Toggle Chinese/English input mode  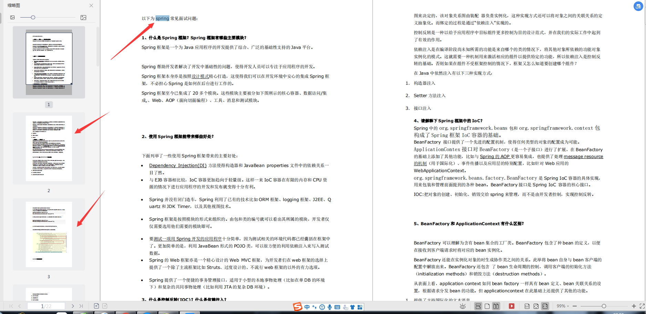pos(307,307)
